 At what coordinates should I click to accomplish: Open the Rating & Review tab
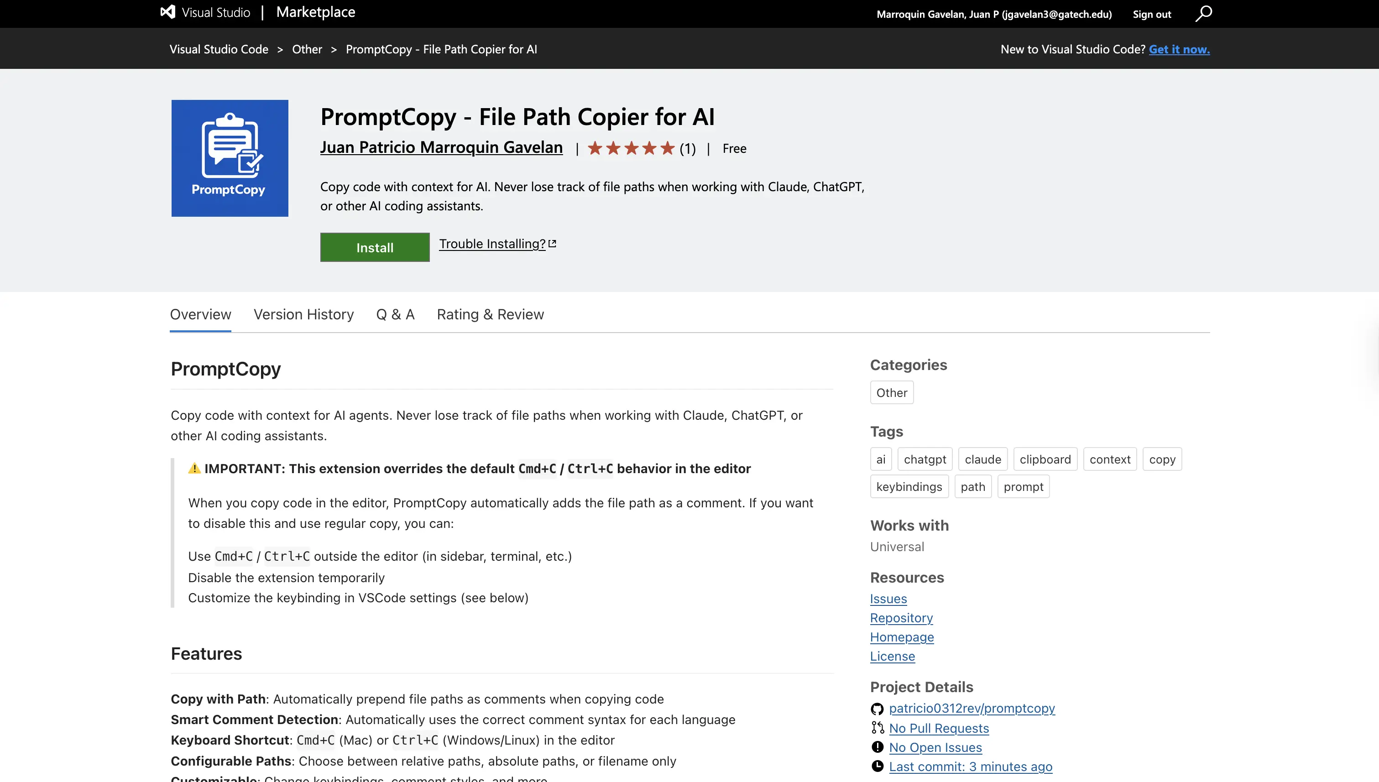491,314
